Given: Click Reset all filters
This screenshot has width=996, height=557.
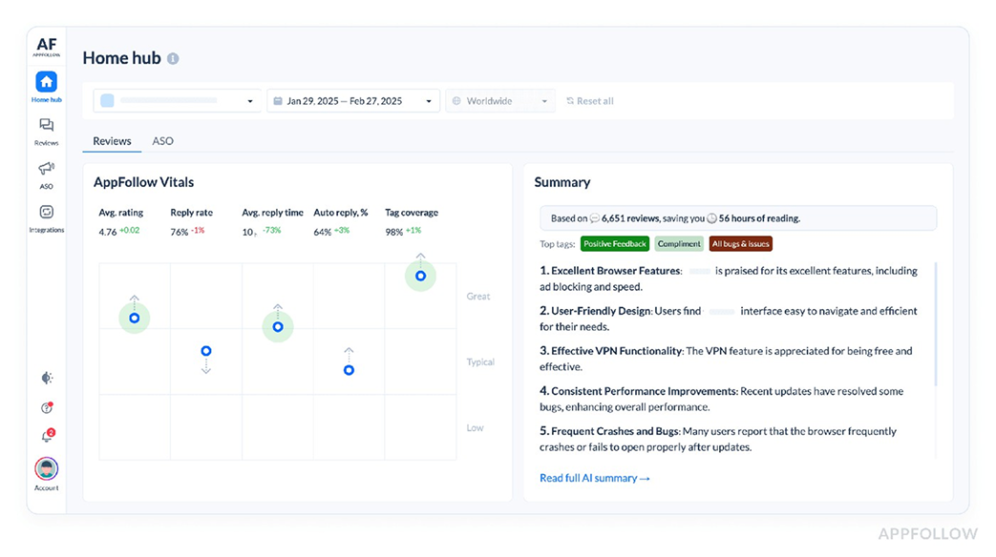Looking at the screenshot, I should 589,100.
